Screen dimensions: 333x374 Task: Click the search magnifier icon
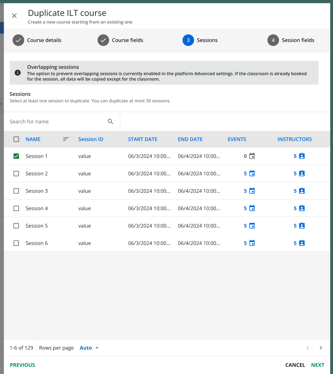coord(110,122)
